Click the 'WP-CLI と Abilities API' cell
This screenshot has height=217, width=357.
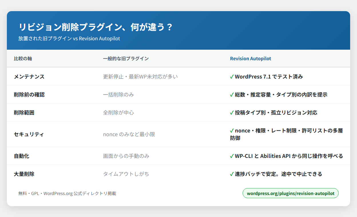coord(286,156)
